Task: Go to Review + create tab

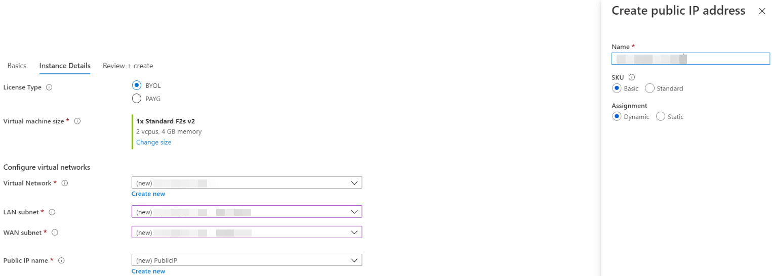Action: point(128,66)
